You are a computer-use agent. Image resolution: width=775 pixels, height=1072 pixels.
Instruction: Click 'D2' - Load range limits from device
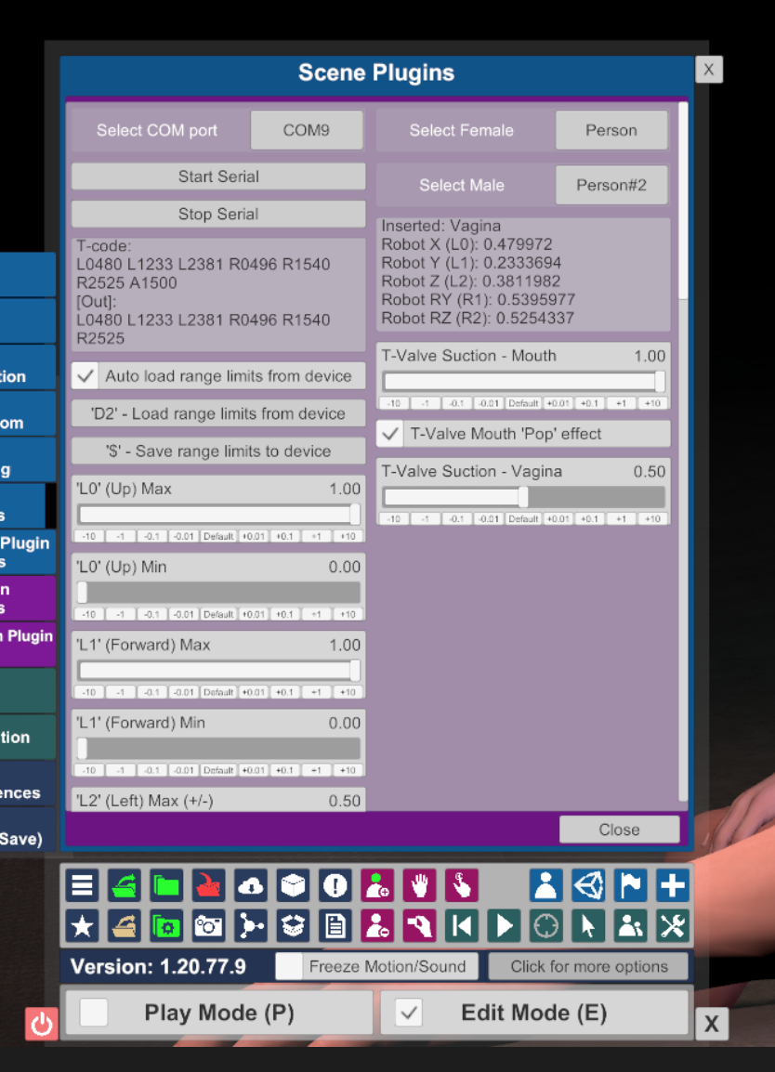[218, 413]
